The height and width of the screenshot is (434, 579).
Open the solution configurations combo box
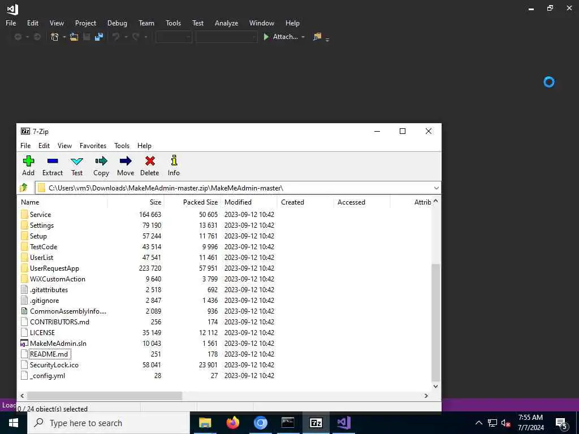174,37
